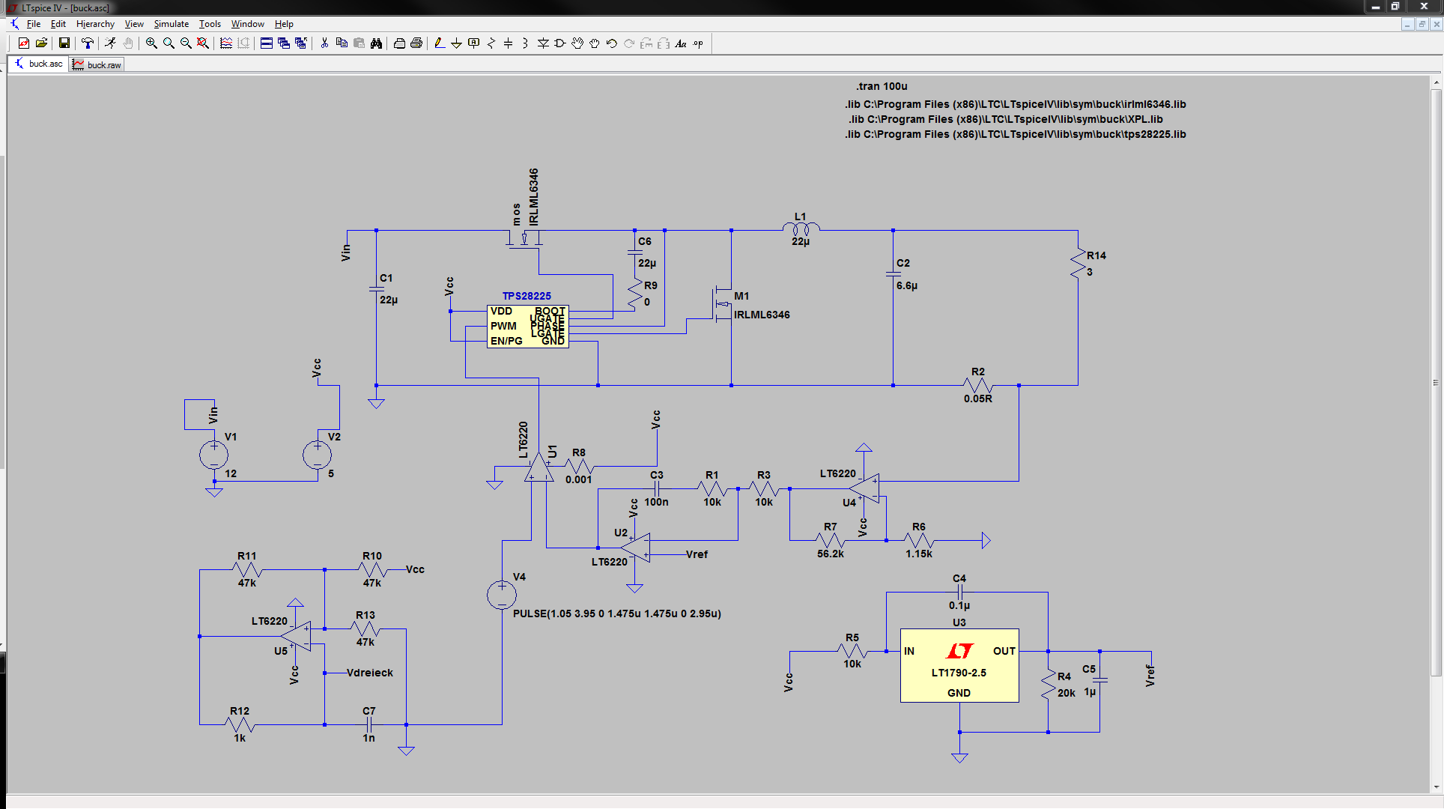Viewport: 1444px width, 809px height.
Task: Open the Simulate menu
Action: coord(172,24)
